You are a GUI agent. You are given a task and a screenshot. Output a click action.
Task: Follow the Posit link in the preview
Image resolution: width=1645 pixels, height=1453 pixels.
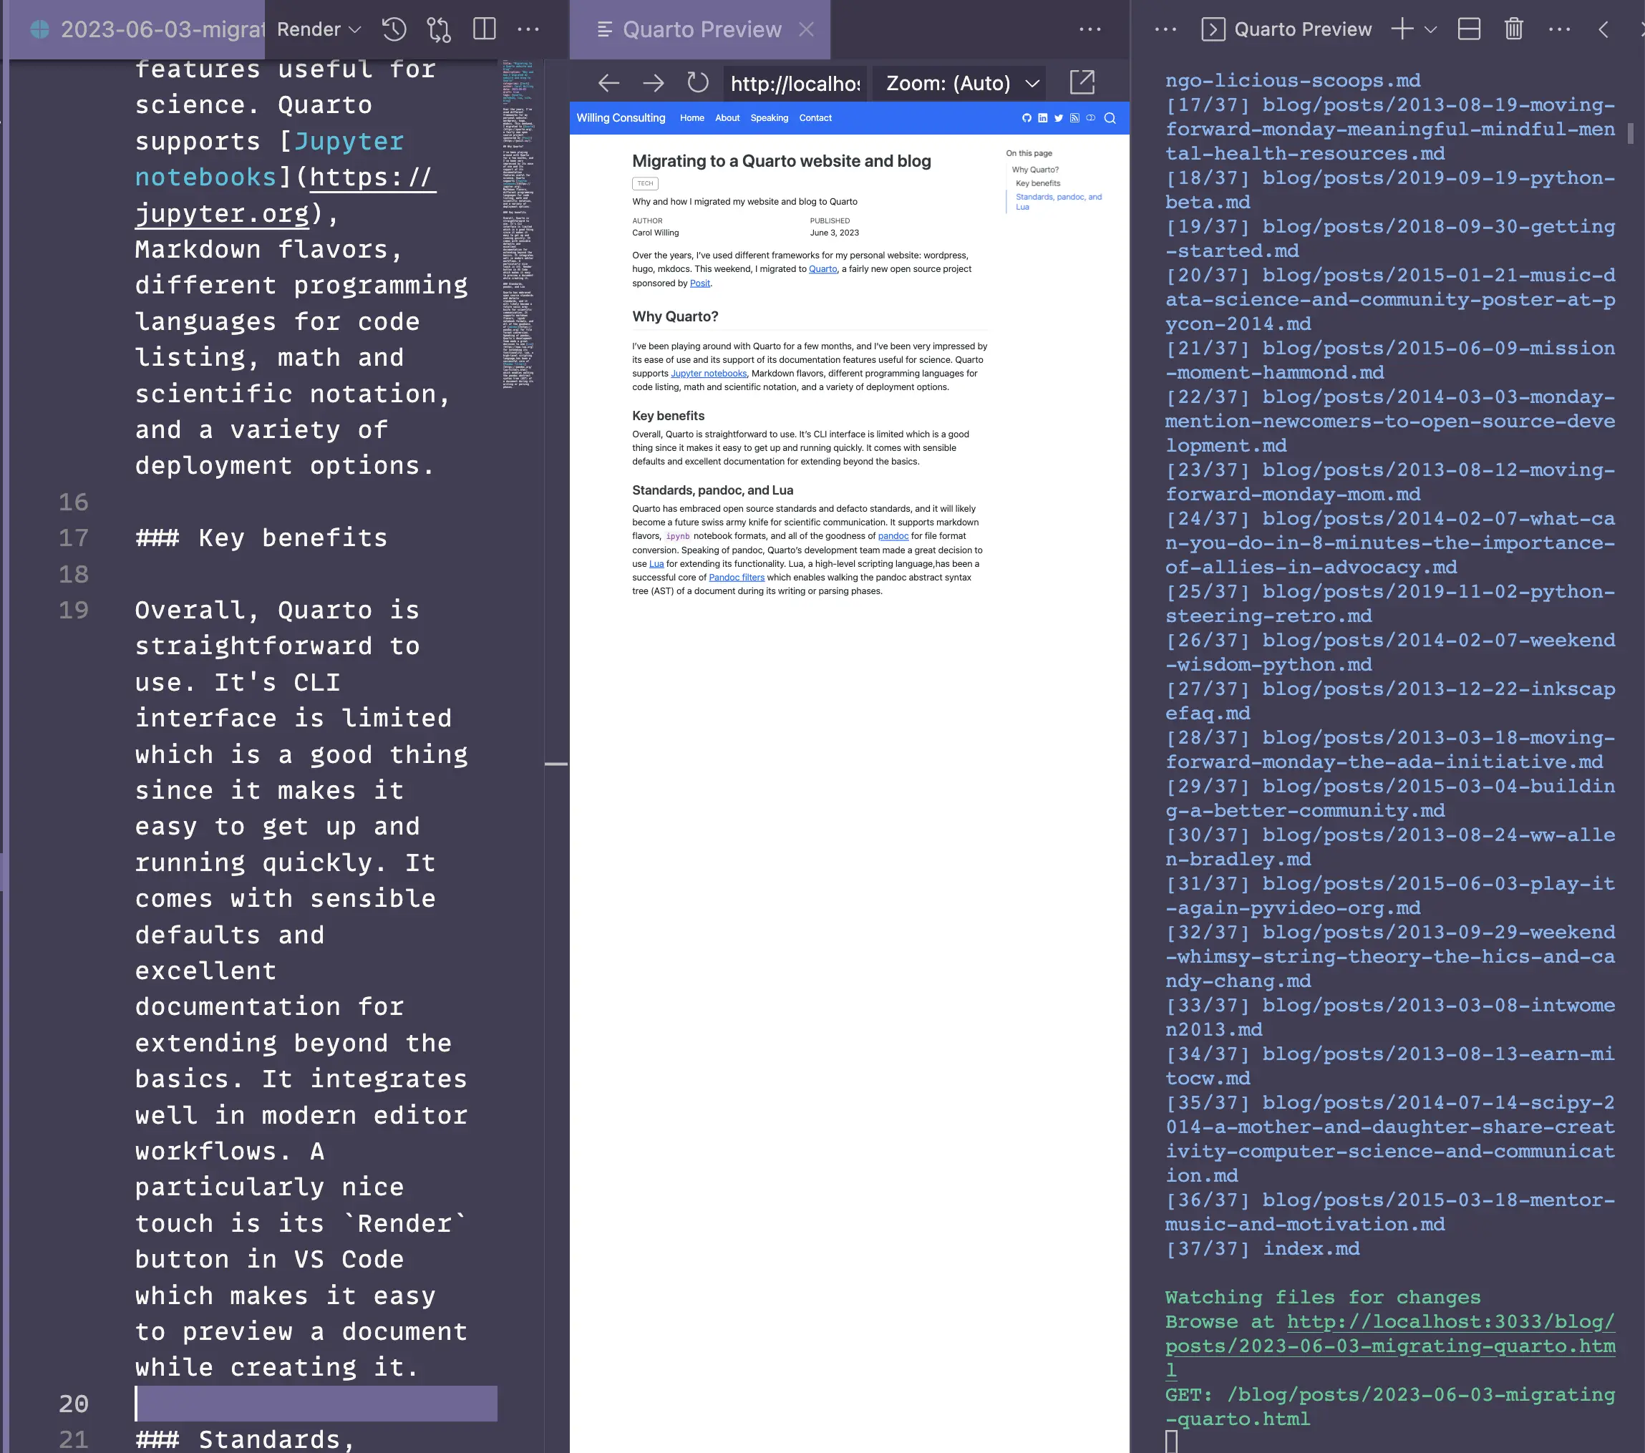click(x=699, y=283)
